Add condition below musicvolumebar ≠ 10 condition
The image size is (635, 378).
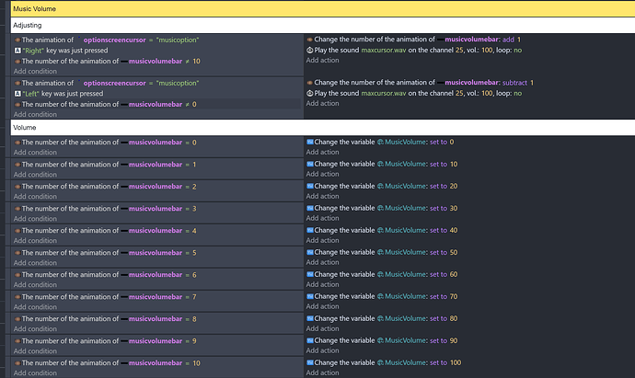[x=35, y=71]
